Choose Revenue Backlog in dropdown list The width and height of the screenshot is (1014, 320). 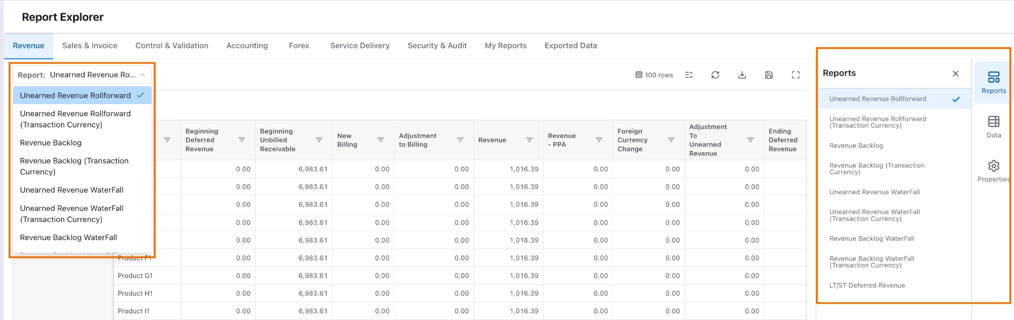pos(82,143)
